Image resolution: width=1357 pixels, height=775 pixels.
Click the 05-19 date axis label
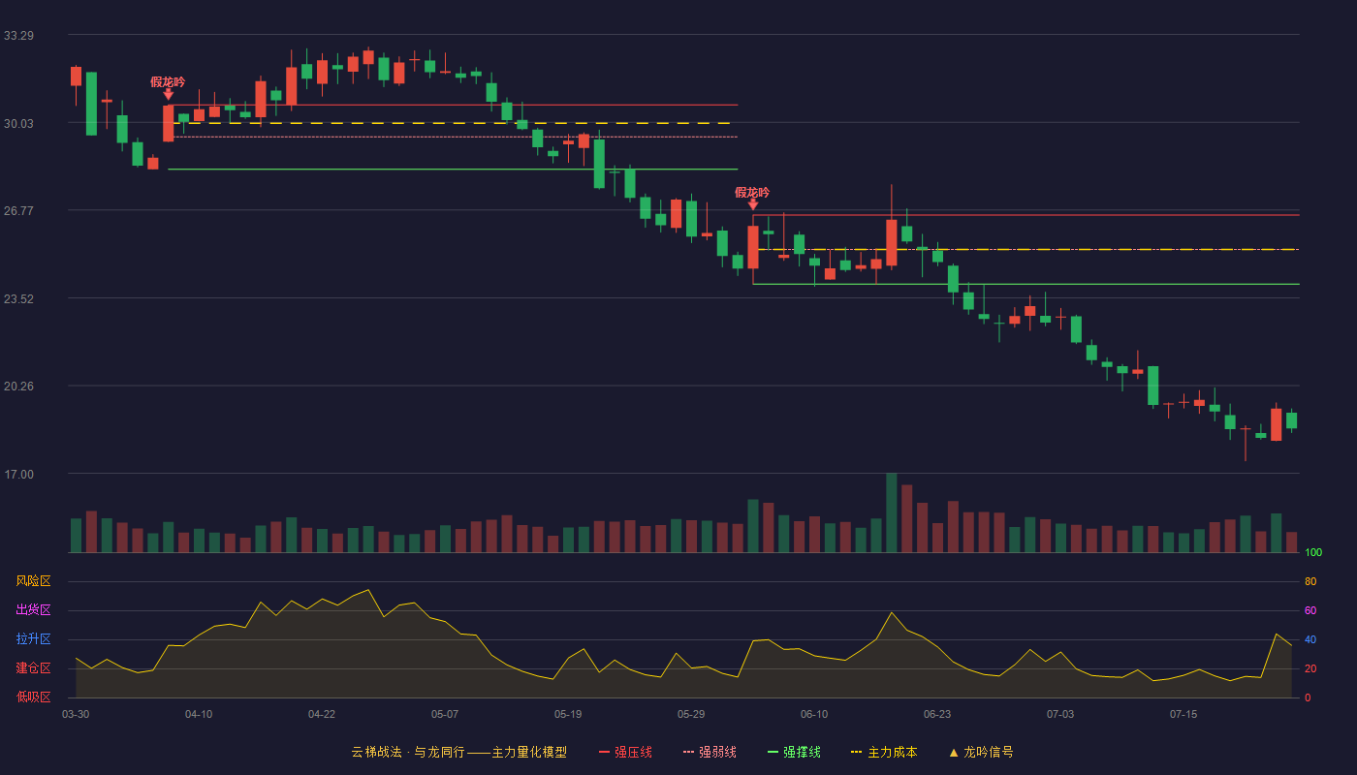coord(568,714)
